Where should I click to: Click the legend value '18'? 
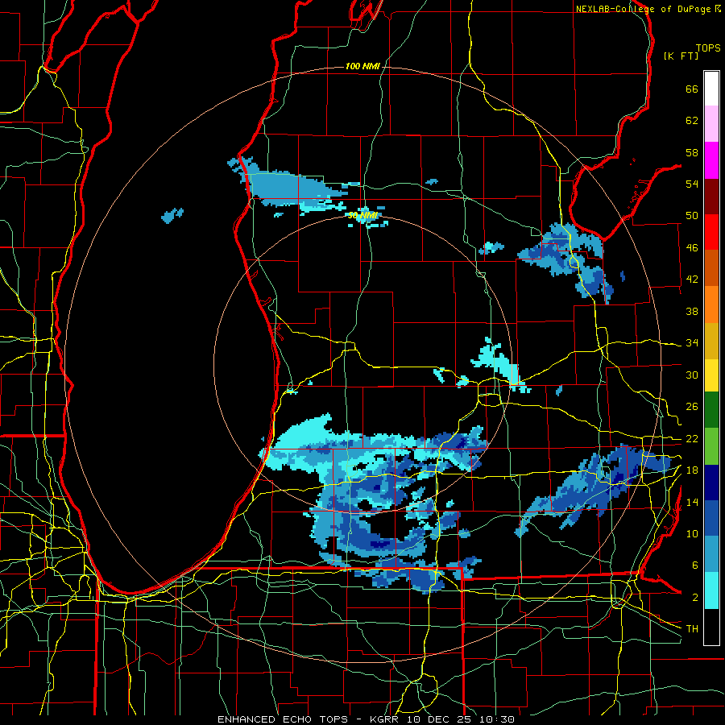click(x=692, y=470)
